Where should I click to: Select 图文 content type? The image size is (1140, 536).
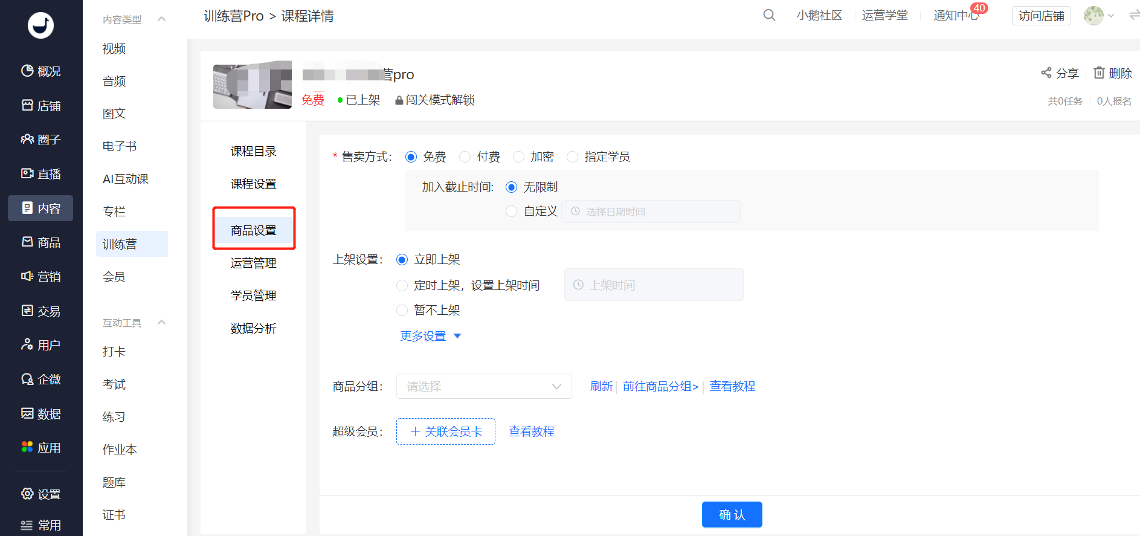coord(114,114)
